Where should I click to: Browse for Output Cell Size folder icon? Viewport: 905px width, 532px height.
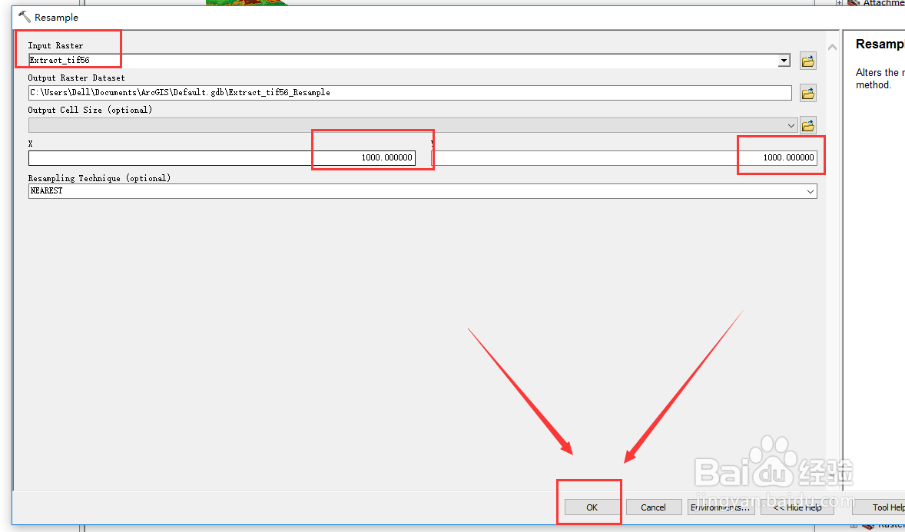click(807, 124)
